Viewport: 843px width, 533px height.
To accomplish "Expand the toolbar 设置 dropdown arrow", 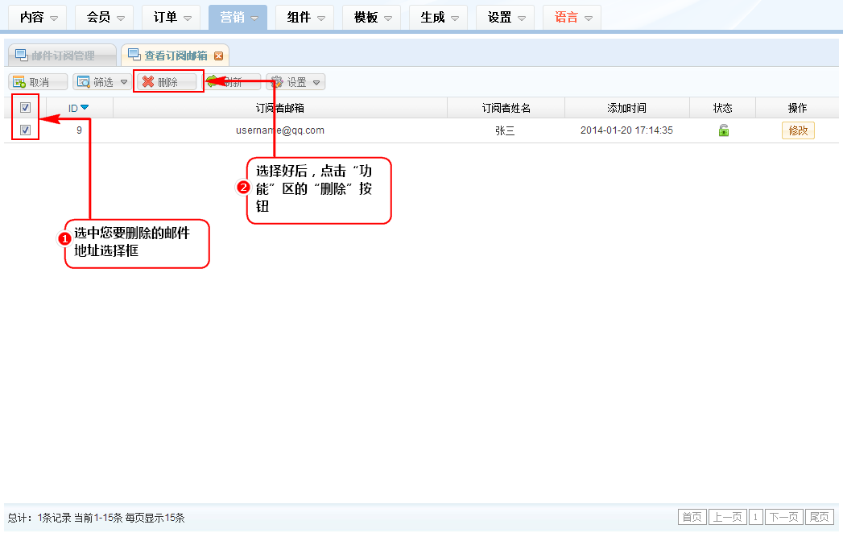I will pyautogui.click(x=316, y=82).
